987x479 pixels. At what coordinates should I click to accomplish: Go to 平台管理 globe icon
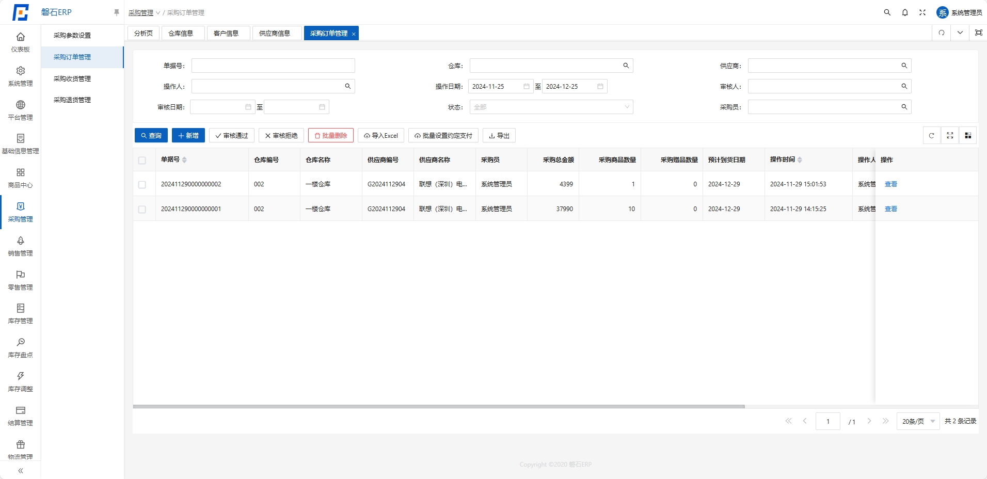[21, 105]
